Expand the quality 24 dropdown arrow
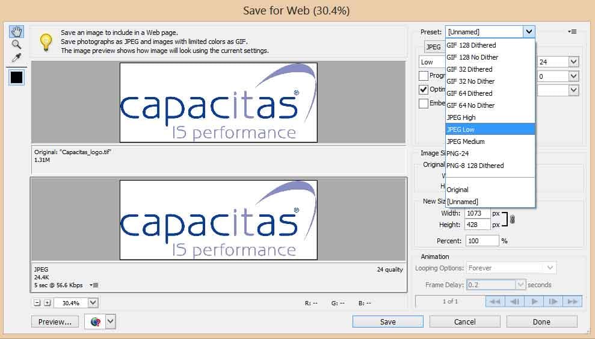The height and width of the screenshot is (339, 595). point(573,62)
